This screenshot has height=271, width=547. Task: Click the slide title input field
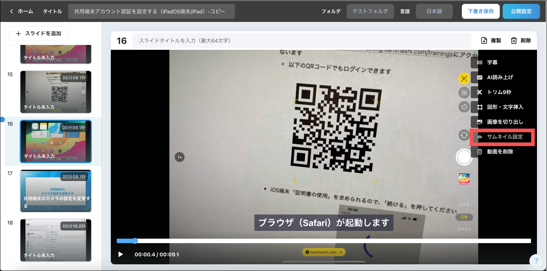[x=302, y=41]
